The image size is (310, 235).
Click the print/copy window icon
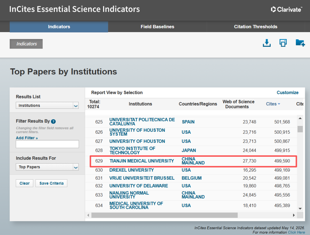pos(283,43)
